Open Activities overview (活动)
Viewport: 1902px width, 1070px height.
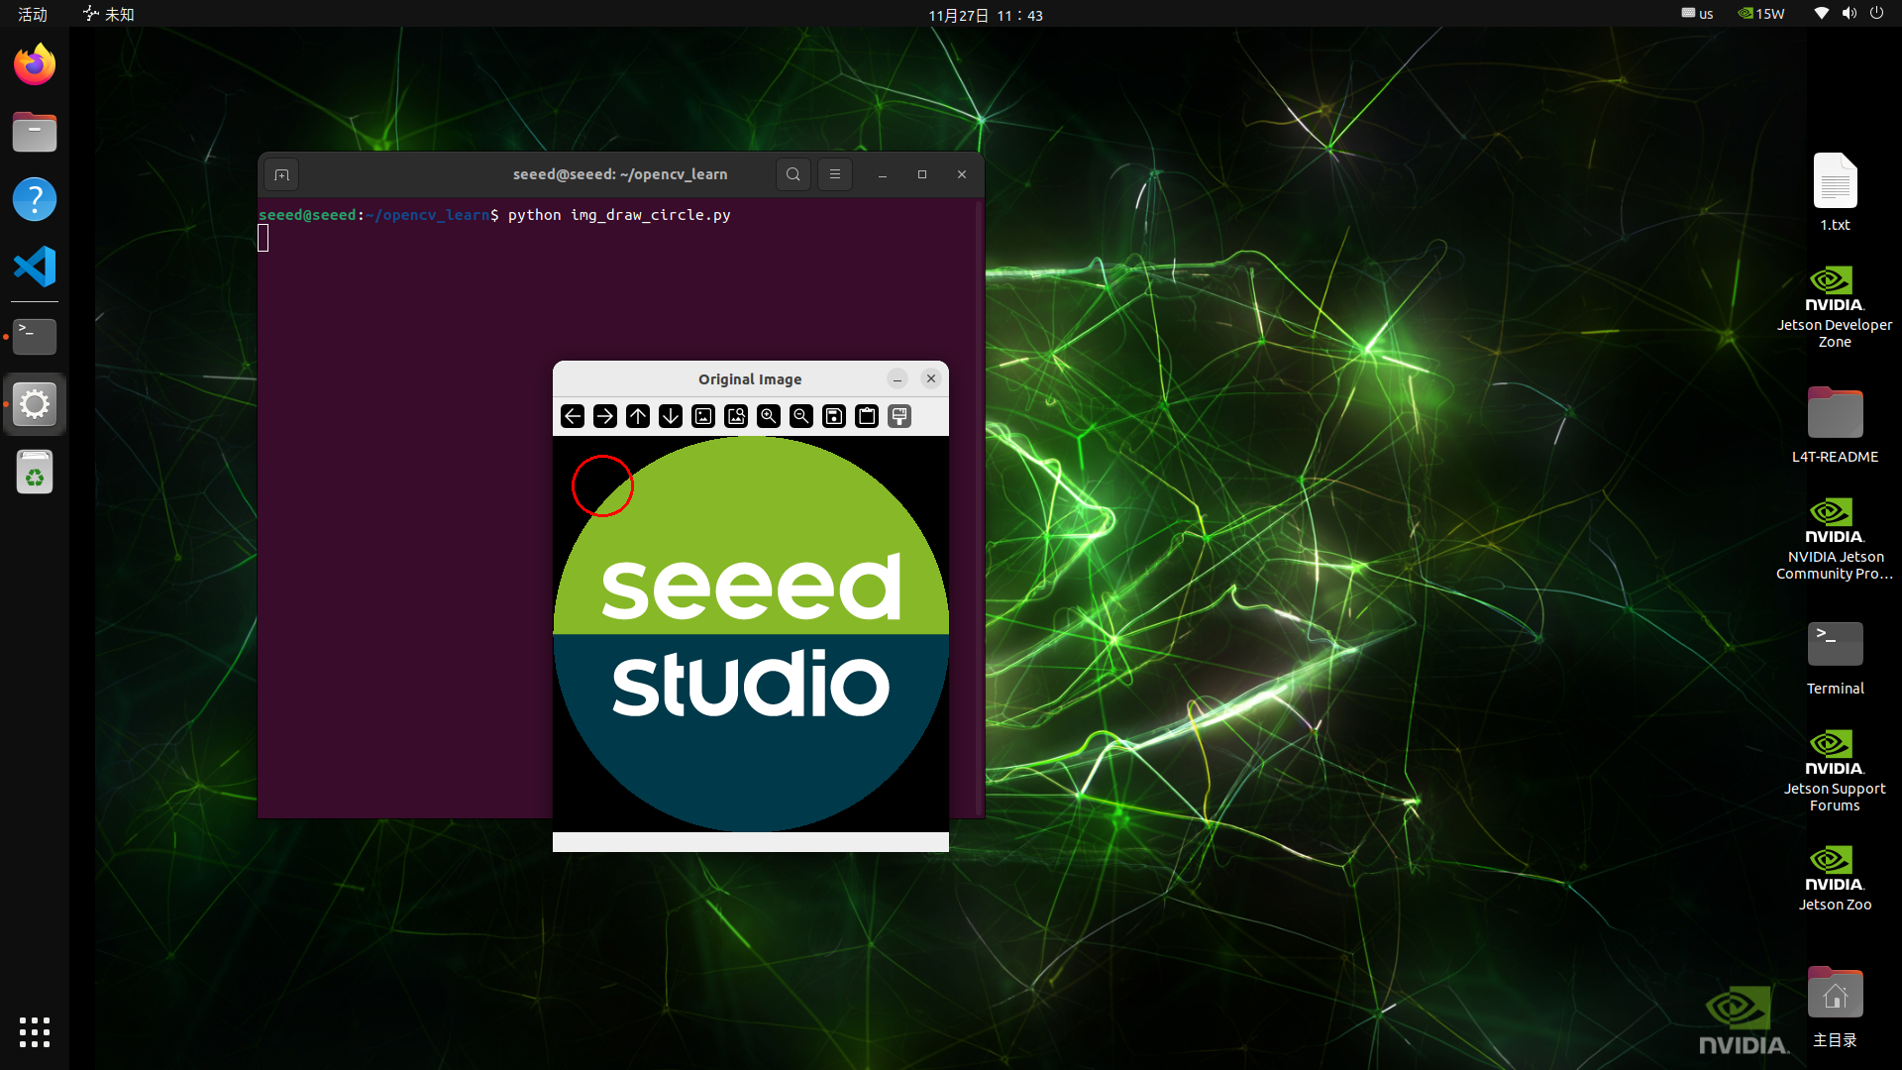33,14
